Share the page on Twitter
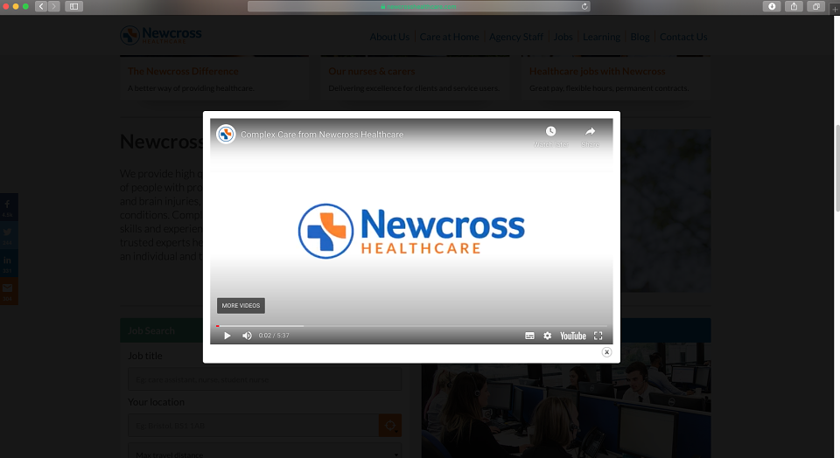The height and width of the screenshot is (458, 840). [x=8, y=235]
